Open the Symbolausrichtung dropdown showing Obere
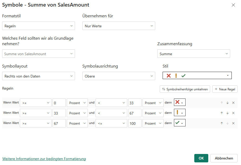This screenshot has height=165, width=241. pyautogui.click(x=119, y=75)
